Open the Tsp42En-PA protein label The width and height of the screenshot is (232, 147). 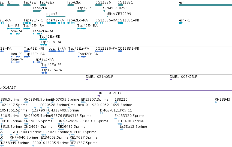tap(34, 54)
